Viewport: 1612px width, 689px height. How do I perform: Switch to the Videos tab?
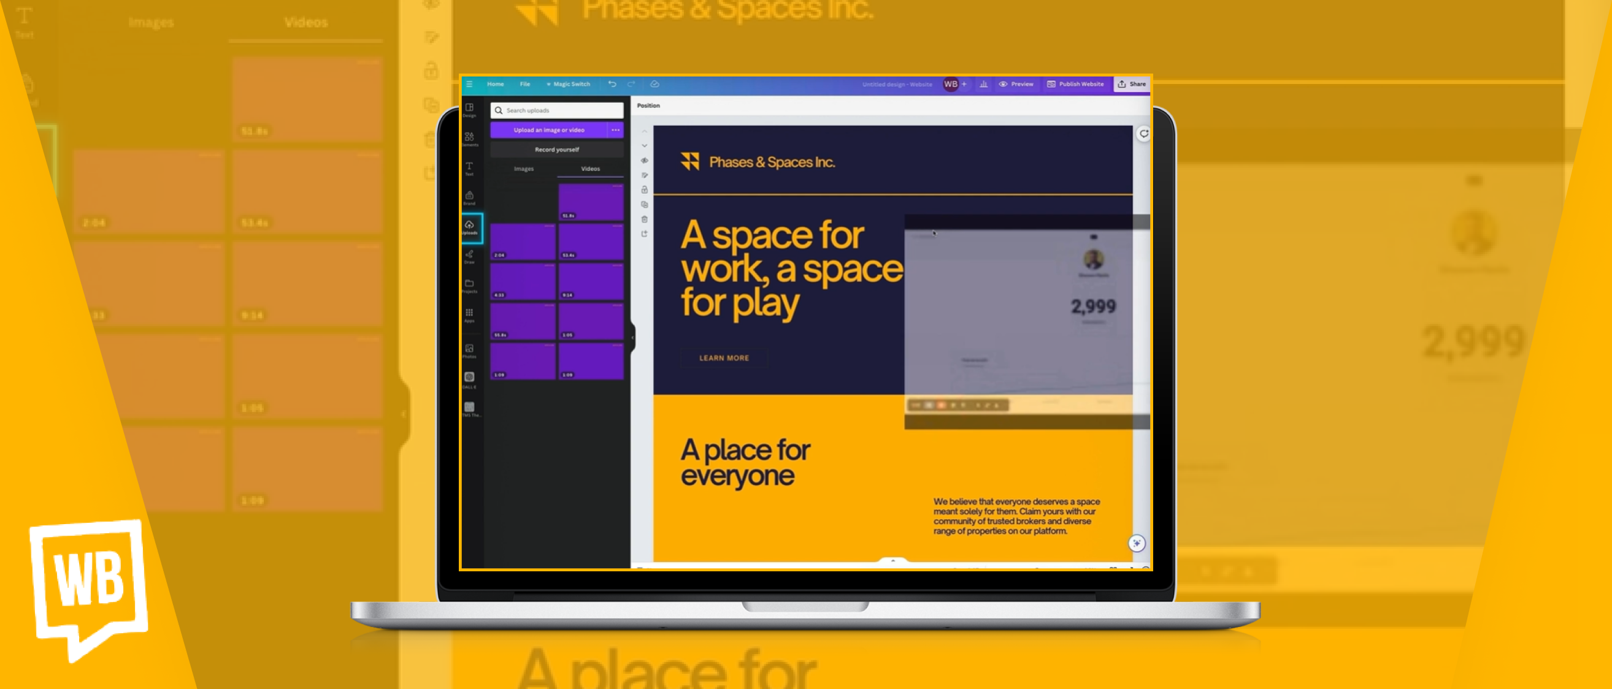click(590, 169)
